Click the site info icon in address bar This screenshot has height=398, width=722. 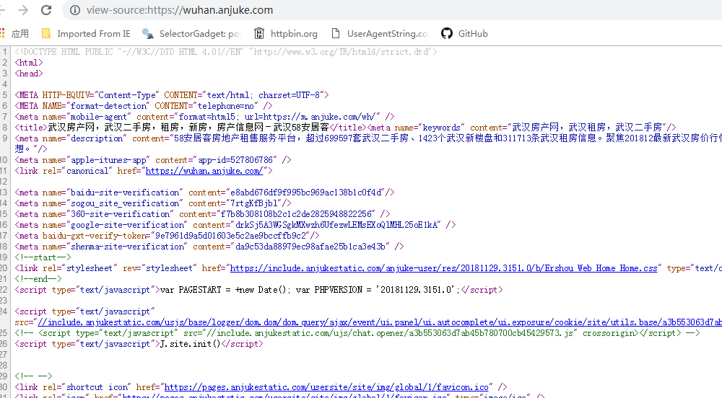(x=75, y=10)
